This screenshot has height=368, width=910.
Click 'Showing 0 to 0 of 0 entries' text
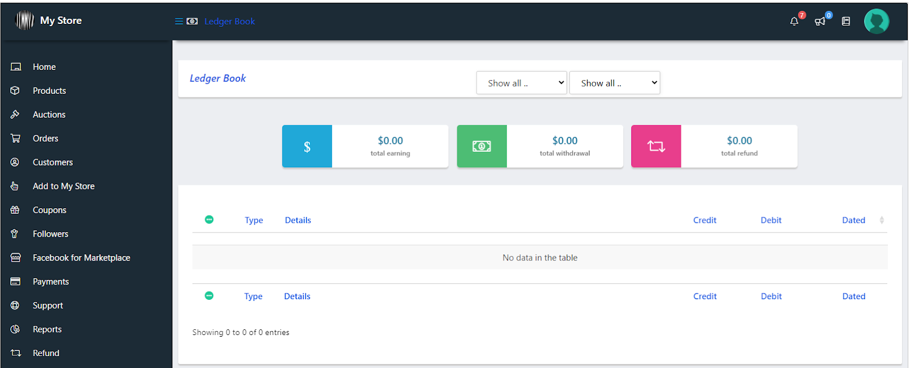tap(241, 333)
